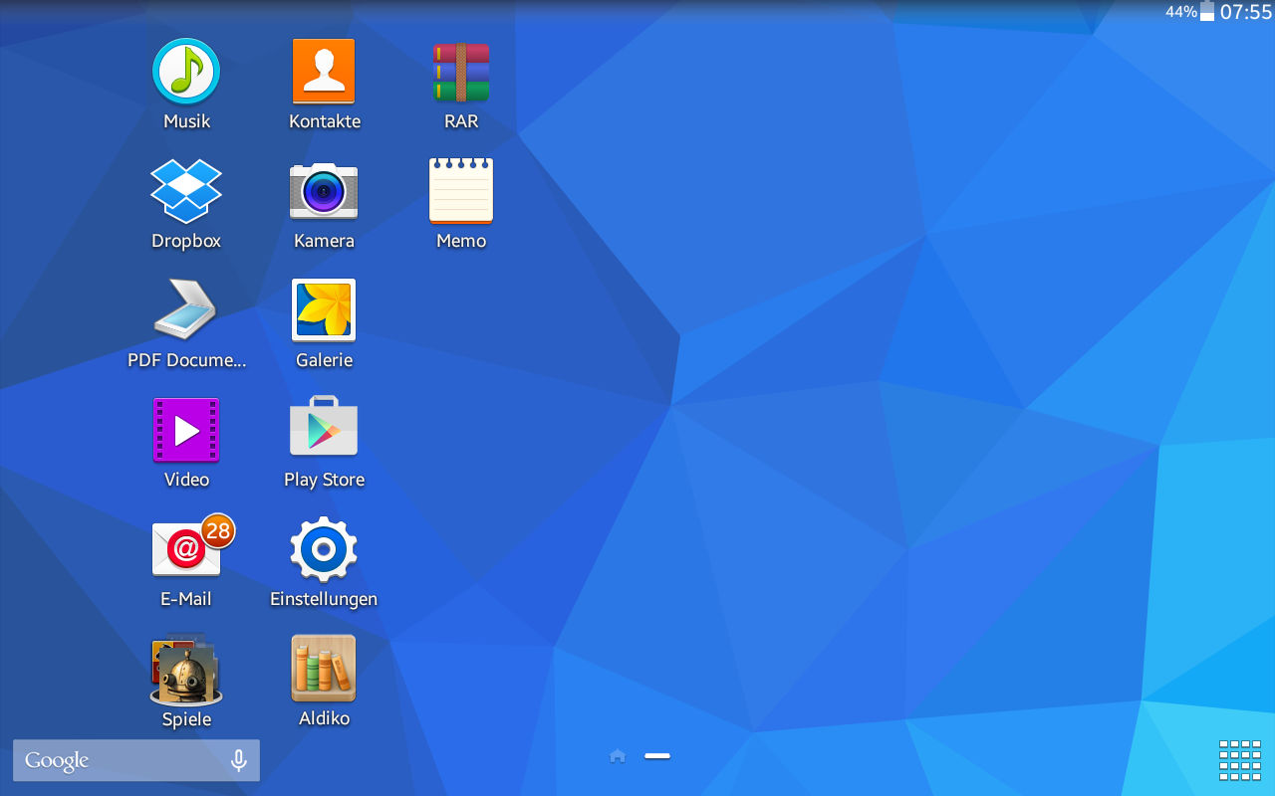Tap the 44% battery percentage
The height and width of the screenshot is (796, 1275).
point(1181,12)
